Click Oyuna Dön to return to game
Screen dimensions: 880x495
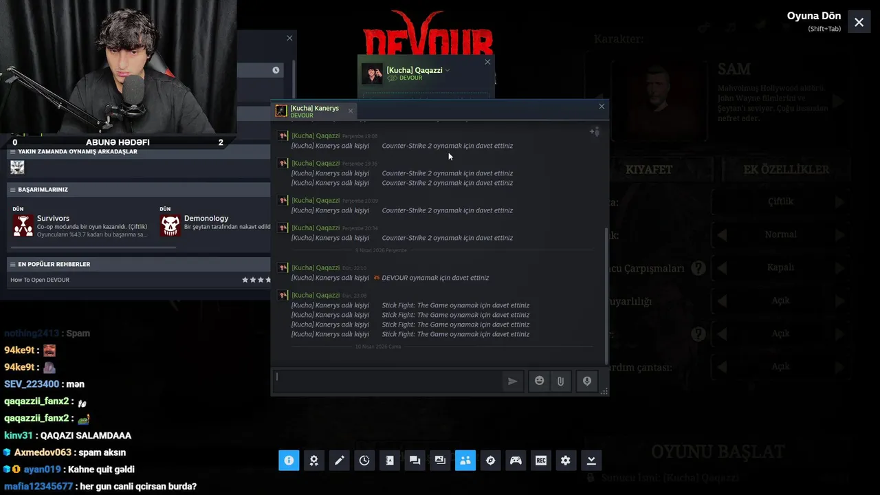coord(814,16)
